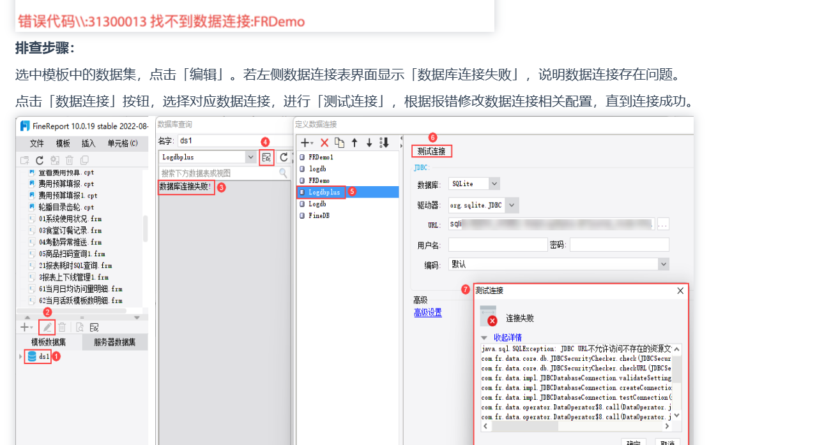This screenshot has width=831, height=445.
Task: Open data connection definition button beside Logdbplus
Action: (267, 157)
